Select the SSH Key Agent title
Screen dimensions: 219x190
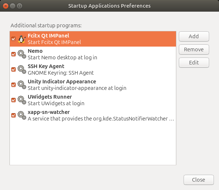point(46,67)
